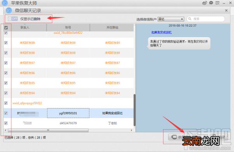
Task: Click the search input field
Action: pos(206,19)
